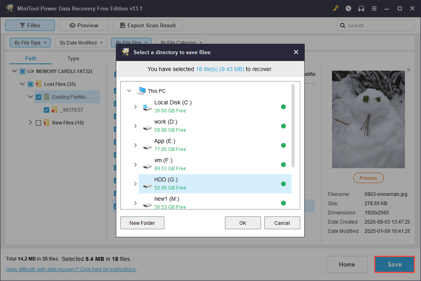The image size is (421, 281).
Task: Click the work (D:) drive icon
Action: click(148, 128)
